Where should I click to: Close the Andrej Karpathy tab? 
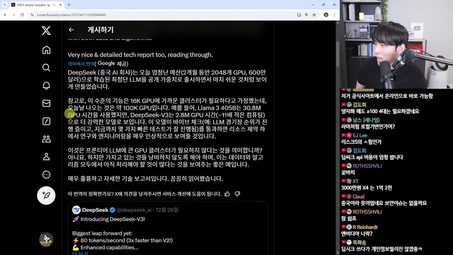pos(60,5)
